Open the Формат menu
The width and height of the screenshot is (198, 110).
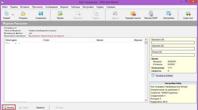(64, 7)
